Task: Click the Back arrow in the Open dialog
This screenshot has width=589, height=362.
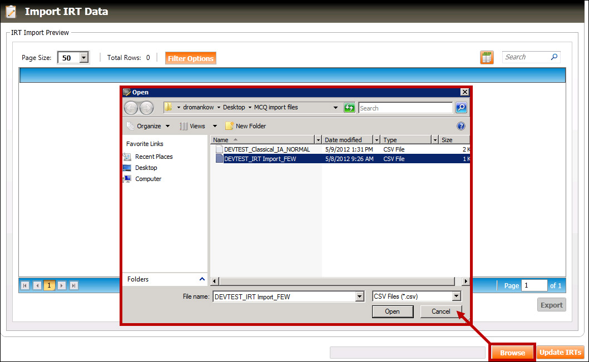Action: 131,108
